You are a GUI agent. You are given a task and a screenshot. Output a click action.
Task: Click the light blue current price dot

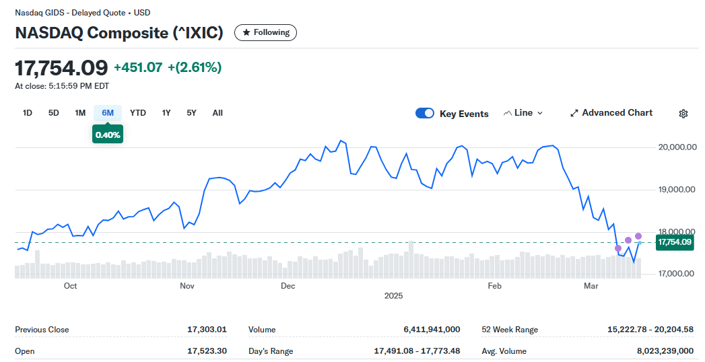(x=640, y=243)
